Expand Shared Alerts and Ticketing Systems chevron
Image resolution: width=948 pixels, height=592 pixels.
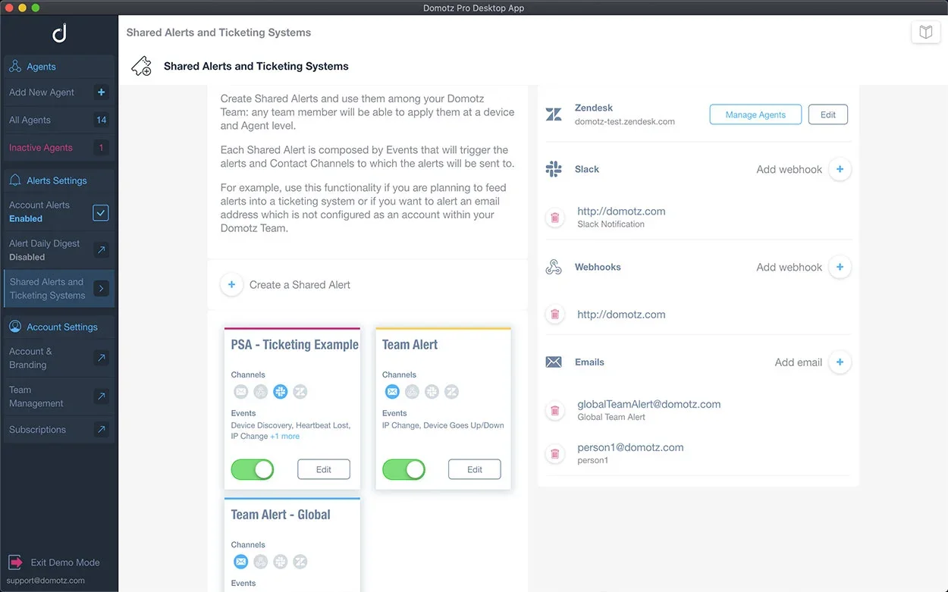(101, 288)
